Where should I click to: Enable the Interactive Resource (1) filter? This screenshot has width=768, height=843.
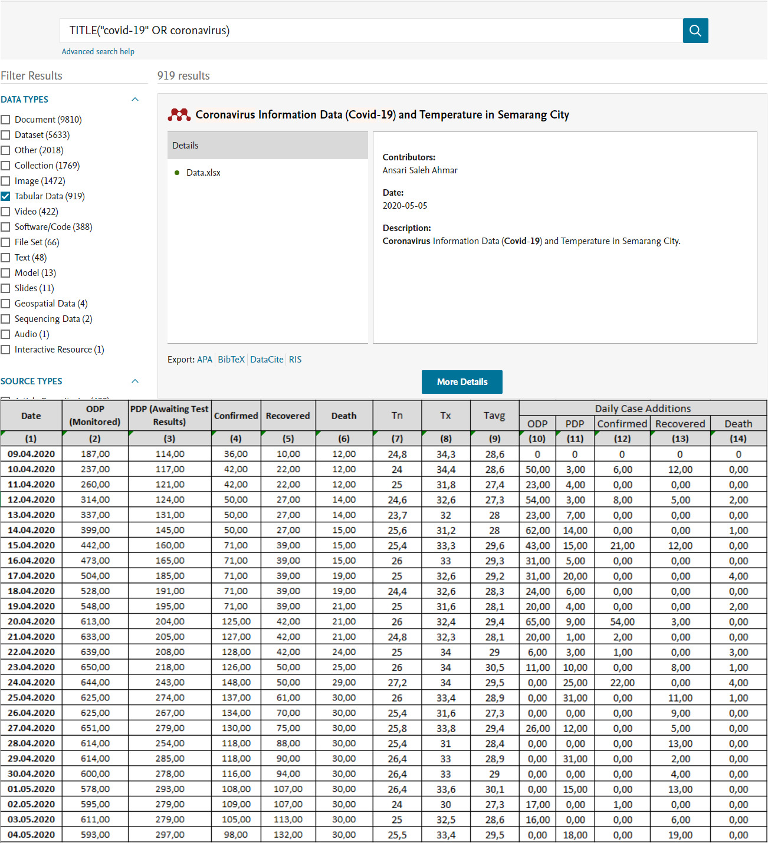click(x=5, y=350)
